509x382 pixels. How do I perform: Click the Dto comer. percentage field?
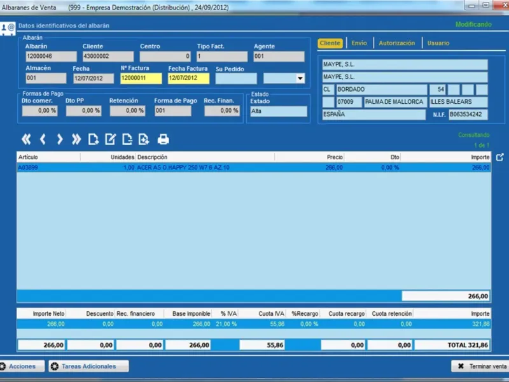point(40,111)
